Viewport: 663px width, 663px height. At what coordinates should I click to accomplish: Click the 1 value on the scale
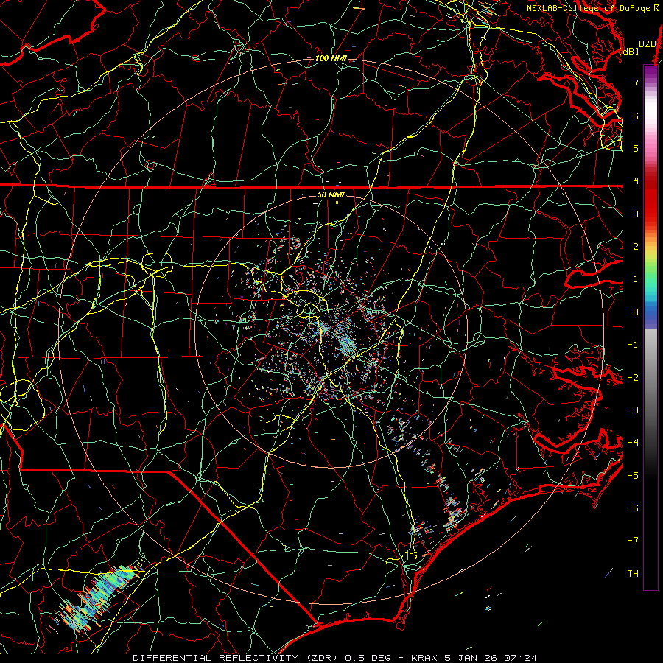636,279
